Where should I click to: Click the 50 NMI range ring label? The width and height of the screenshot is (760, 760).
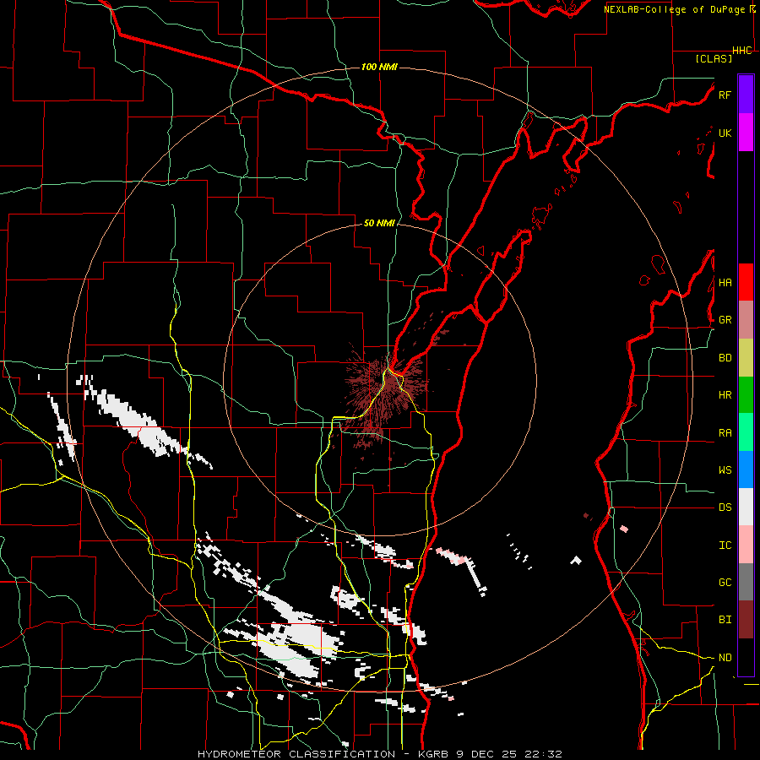tap(379, 224)
